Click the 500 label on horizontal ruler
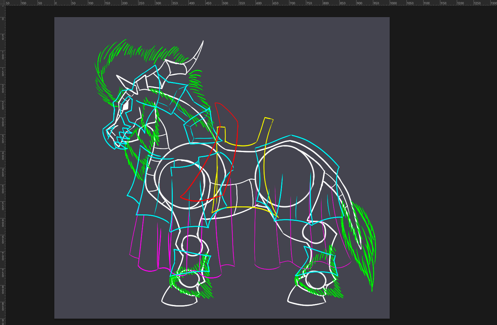 225,3
